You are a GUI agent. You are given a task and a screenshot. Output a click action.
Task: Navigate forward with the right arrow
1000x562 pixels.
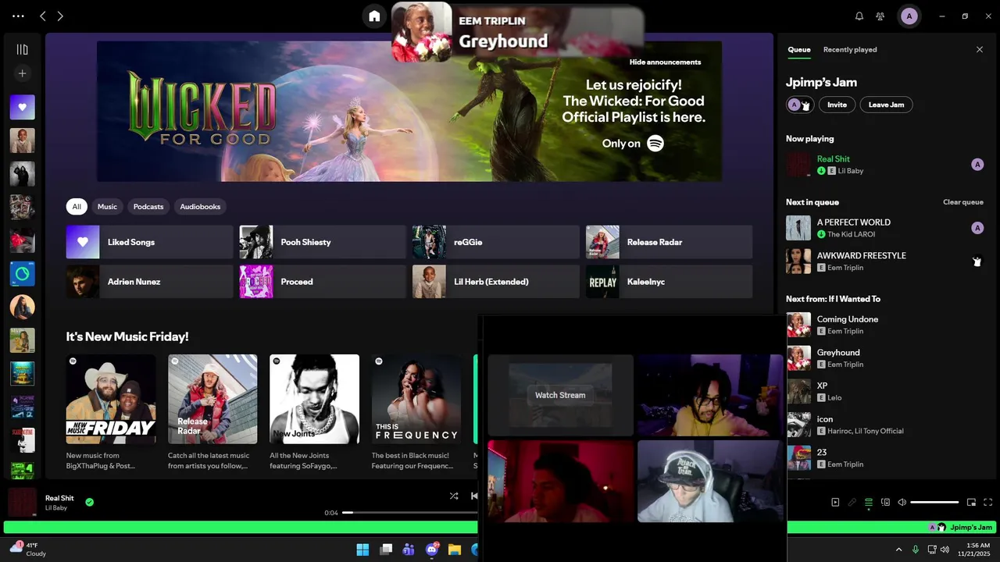60,16
